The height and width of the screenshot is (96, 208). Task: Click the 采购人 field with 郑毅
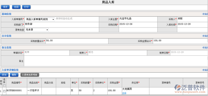(x=192, y=19)
